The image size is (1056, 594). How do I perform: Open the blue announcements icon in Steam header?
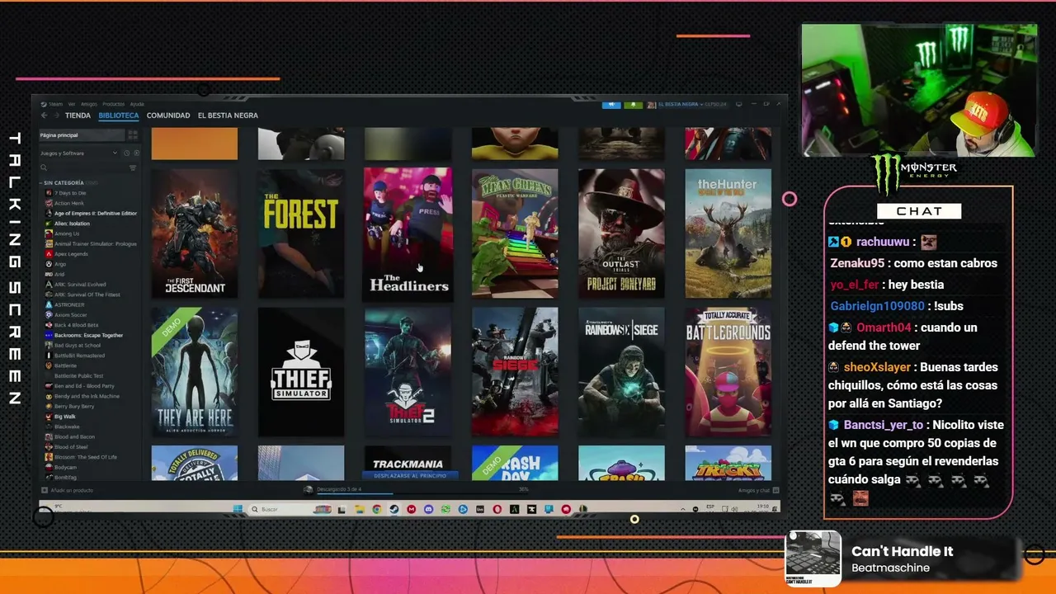(611, 105)
